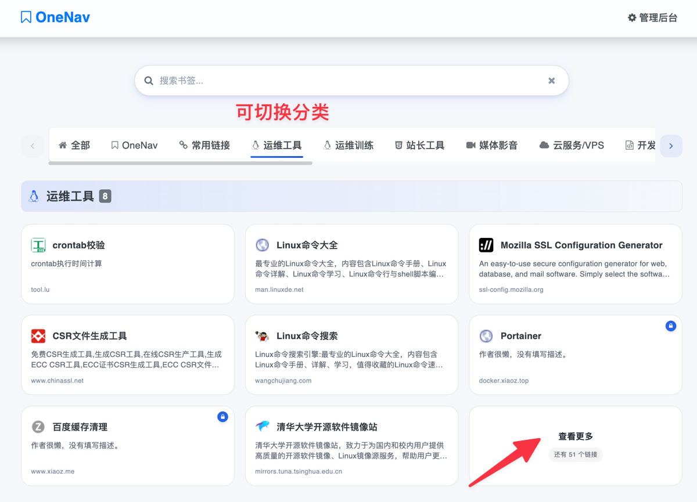Click the www.chinassl.net URL text

[x=58, y=381]
